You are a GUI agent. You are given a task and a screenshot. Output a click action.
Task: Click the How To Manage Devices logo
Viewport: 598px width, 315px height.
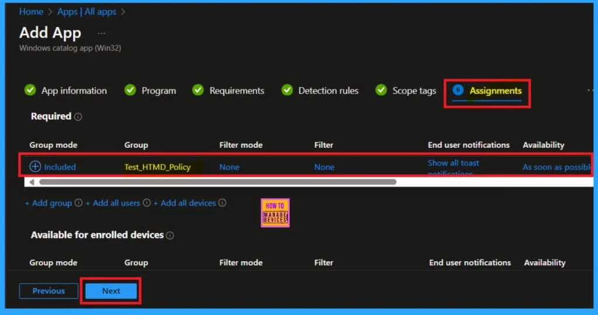275,212
